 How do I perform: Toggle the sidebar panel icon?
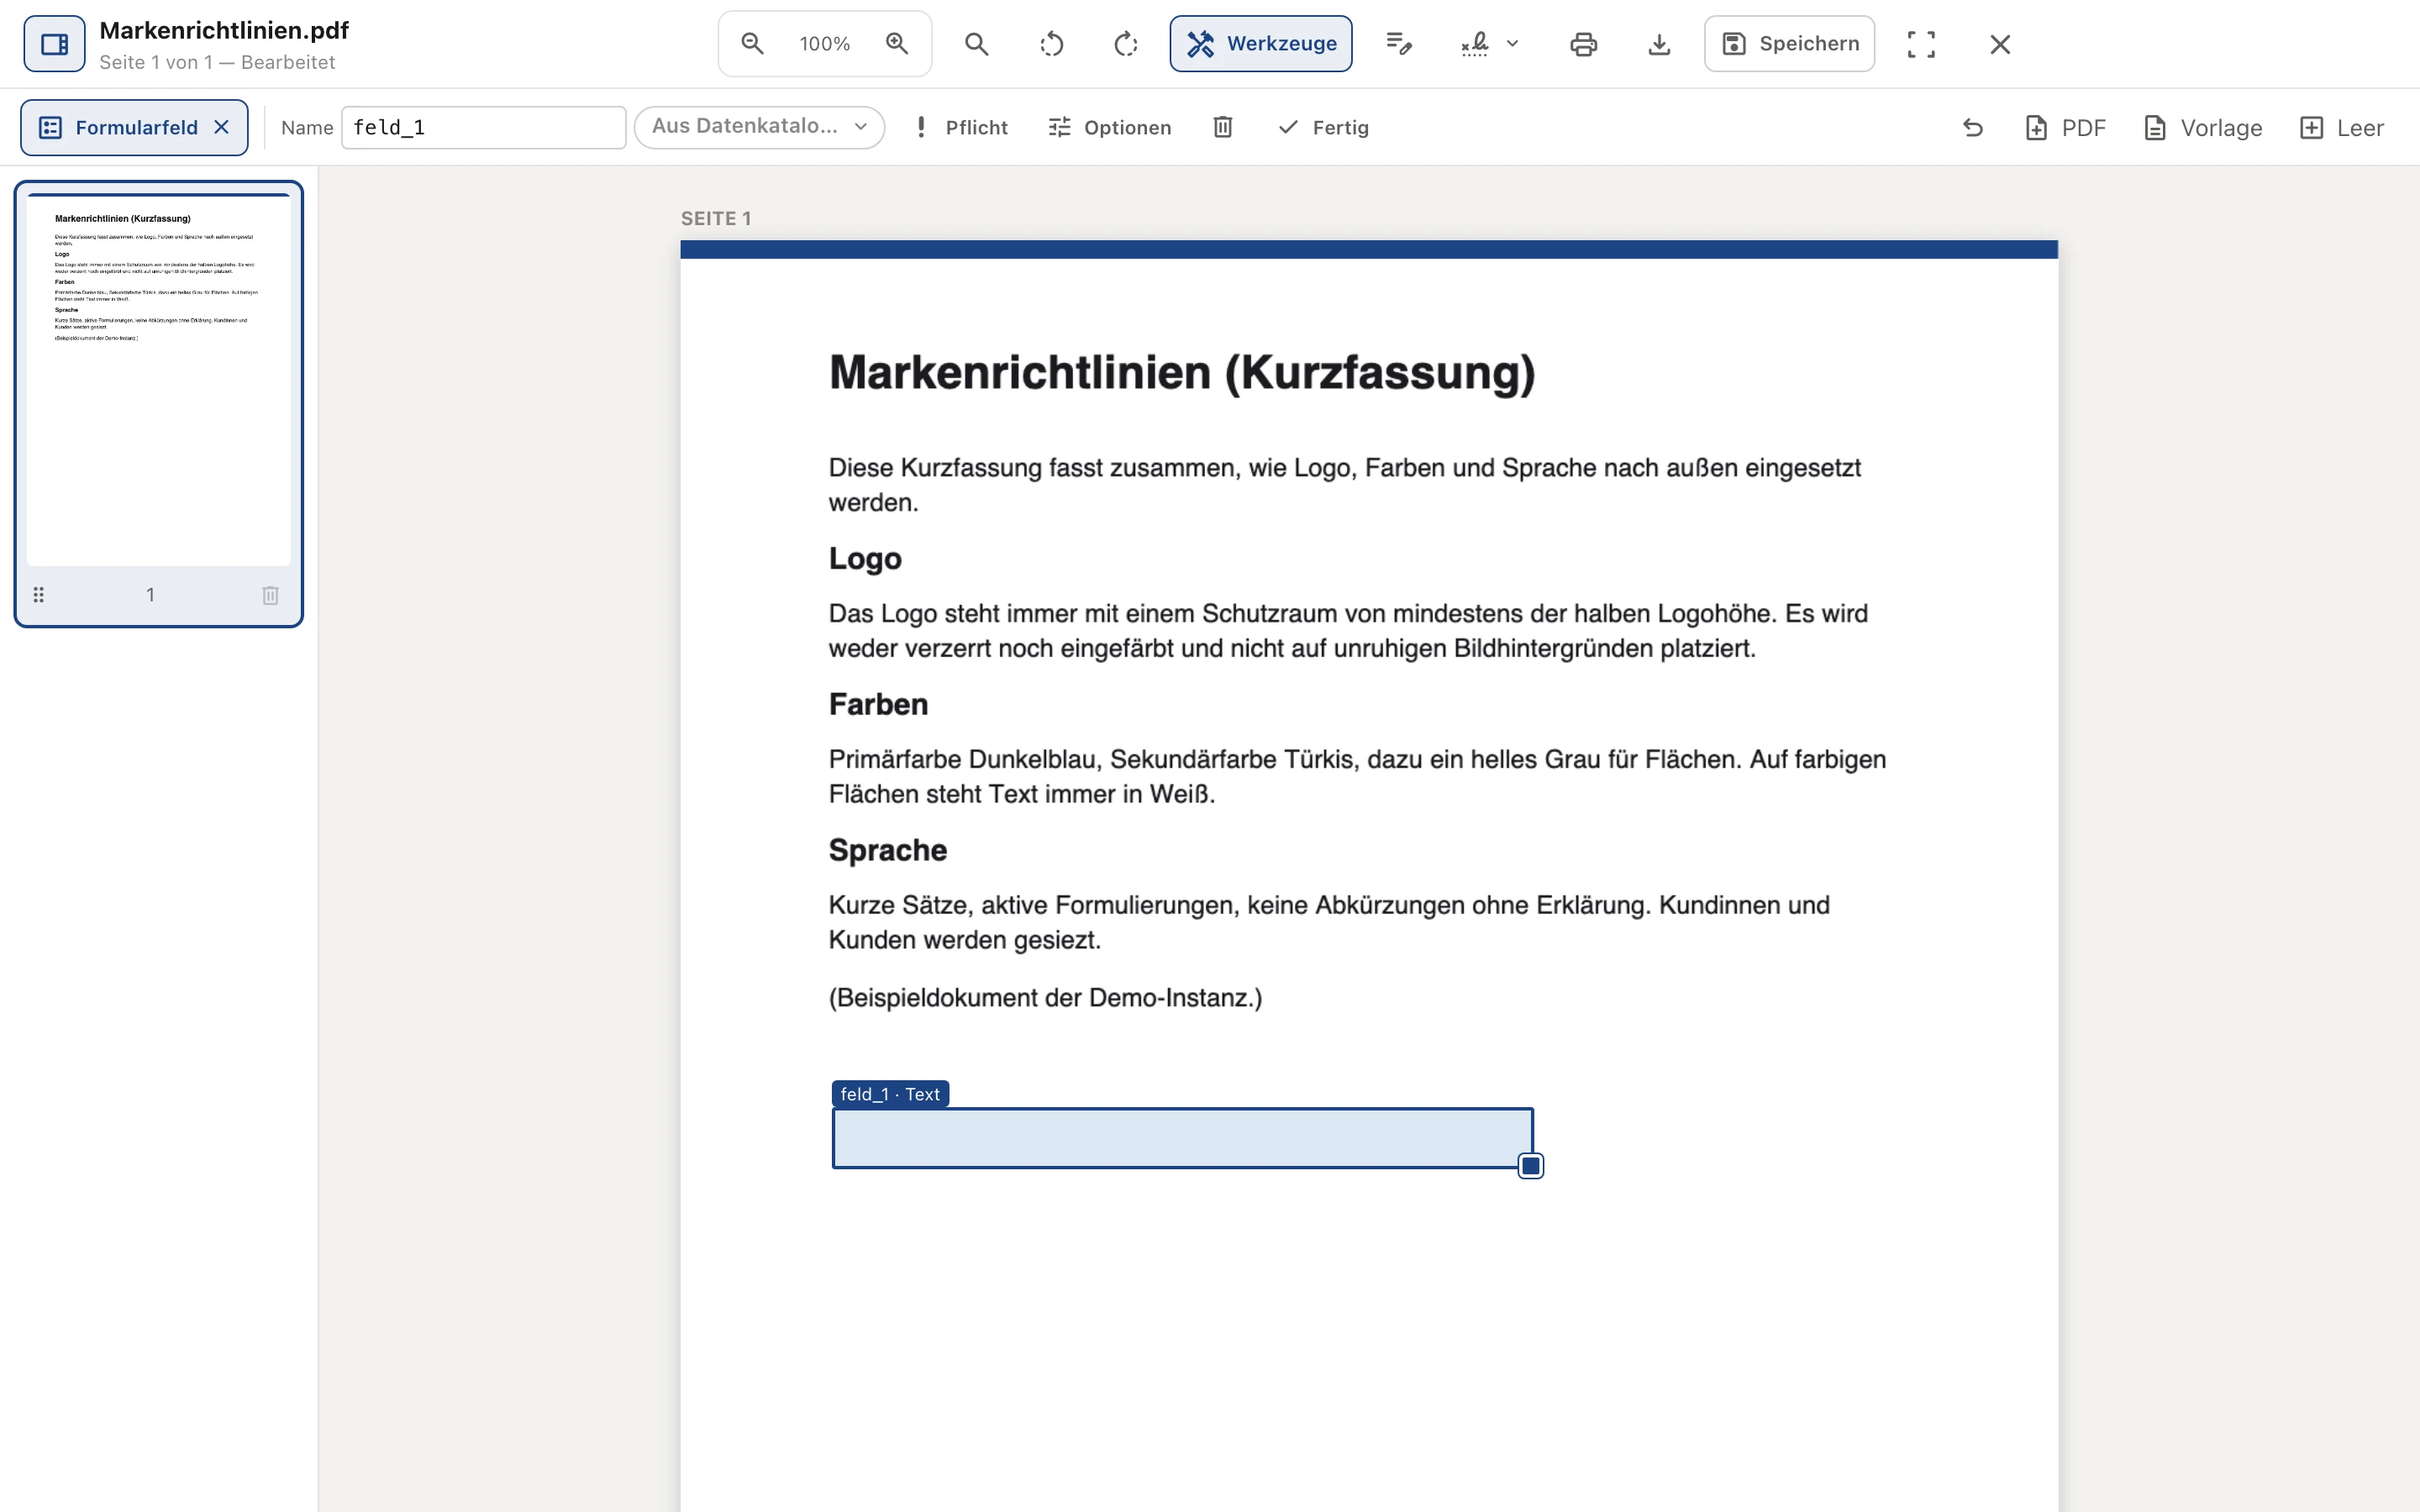55,44
